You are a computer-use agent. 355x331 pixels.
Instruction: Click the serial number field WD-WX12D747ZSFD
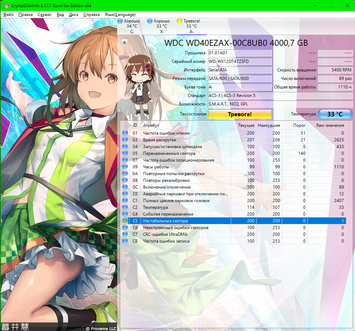[x=240, y=61]
